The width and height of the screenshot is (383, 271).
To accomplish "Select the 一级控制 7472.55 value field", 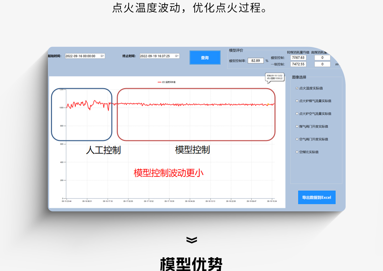I will [298, 64].
